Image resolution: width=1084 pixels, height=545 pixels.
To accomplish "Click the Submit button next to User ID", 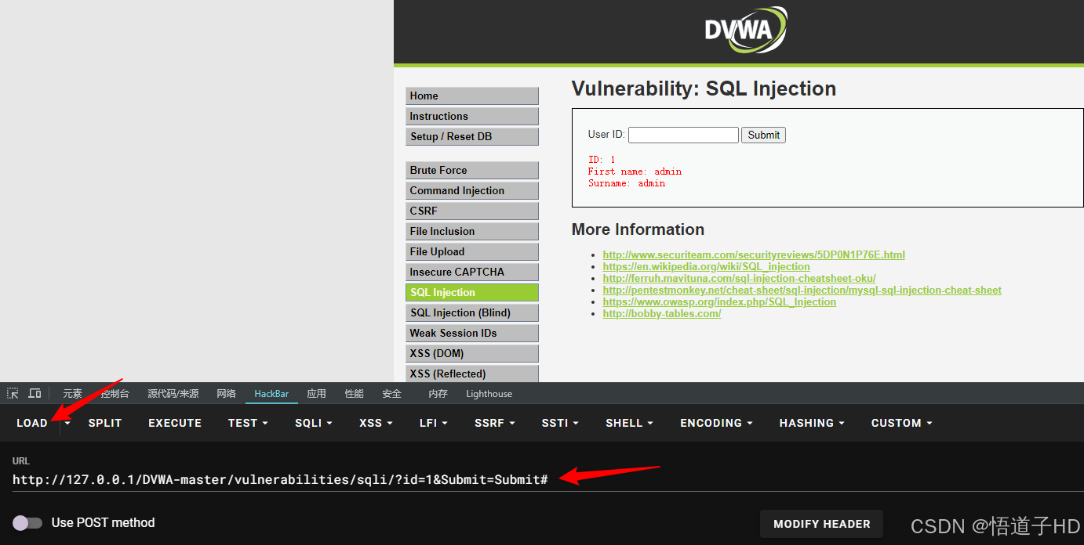I will (763, 135).
